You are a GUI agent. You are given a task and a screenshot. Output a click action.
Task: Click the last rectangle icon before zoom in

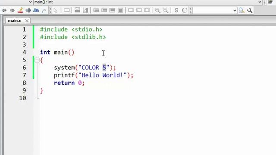coord(147,10)
